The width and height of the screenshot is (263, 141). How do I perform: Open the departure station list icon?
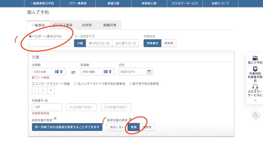57,72
